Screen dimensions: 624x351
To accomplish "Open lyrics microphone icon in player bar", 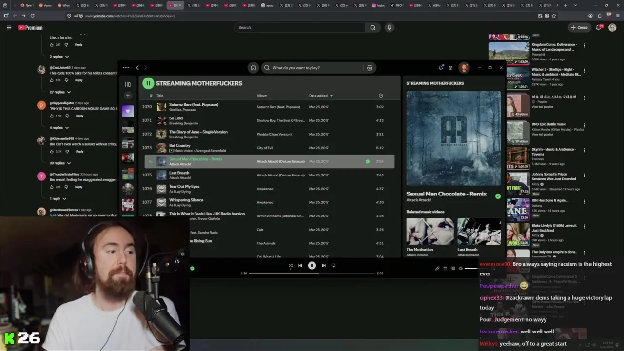I will [437, 268].
